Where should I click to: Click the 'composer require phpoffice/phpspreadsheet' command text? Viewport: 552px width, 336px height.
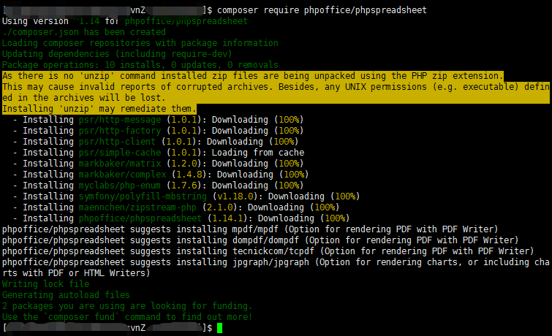(x=322, y=10)
